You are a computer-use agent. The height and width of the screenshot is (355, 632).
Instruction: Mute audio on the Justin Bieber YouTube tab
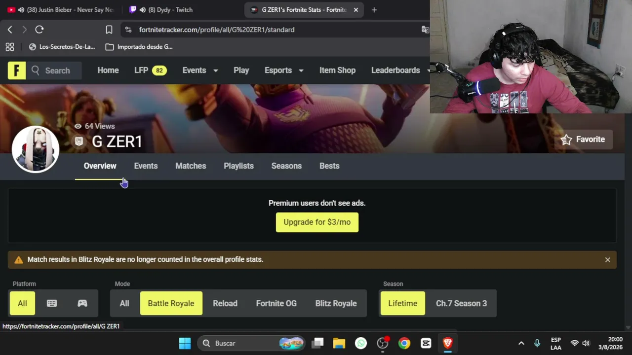[x=21, y=10]
